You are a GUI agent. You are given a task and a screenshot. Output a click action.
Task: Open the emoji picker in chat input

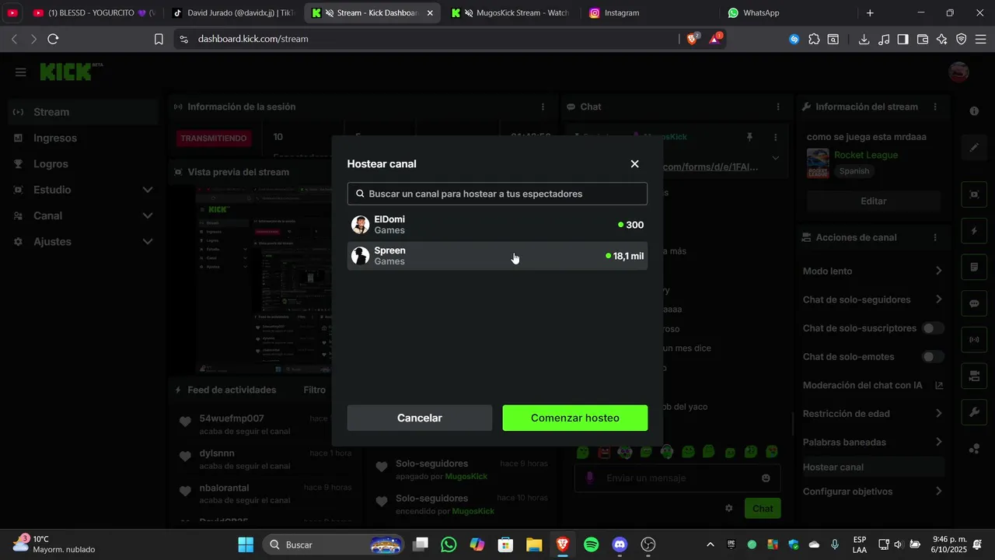tap(766, 478)
